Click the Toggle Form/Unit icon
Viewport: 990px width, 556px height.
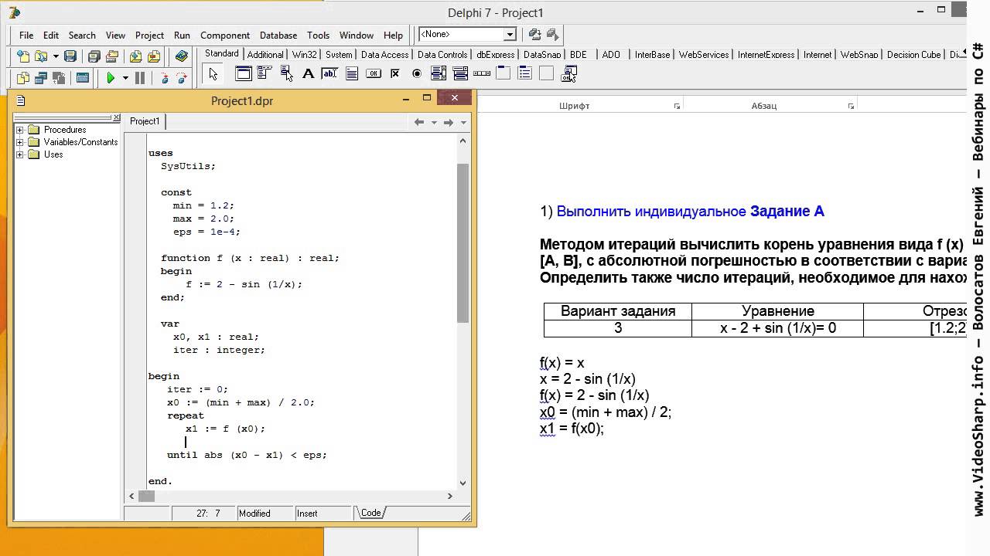point(59,77)
